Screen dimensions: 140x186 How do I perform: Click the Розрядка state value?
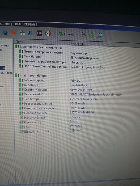76,126
